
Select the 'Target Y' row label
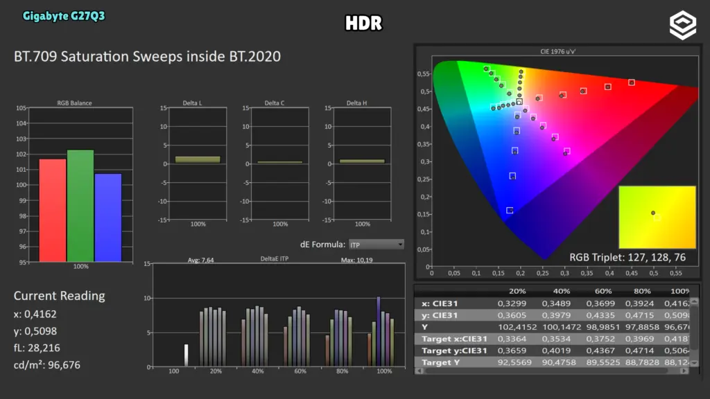coord(440,362)
